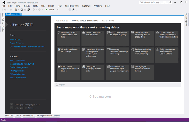This screenshot has width=189, height=122.
Task: Toggle Close page after project load checkbox
Action: 12,105
